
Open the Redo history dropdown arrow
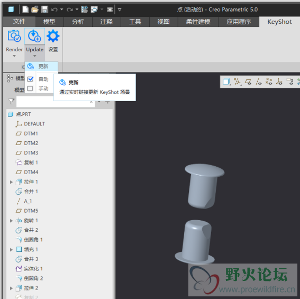[77, 10]
